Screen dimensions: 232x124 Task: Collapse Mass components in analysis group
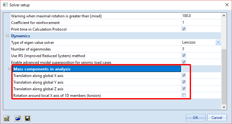click(10, 69)
